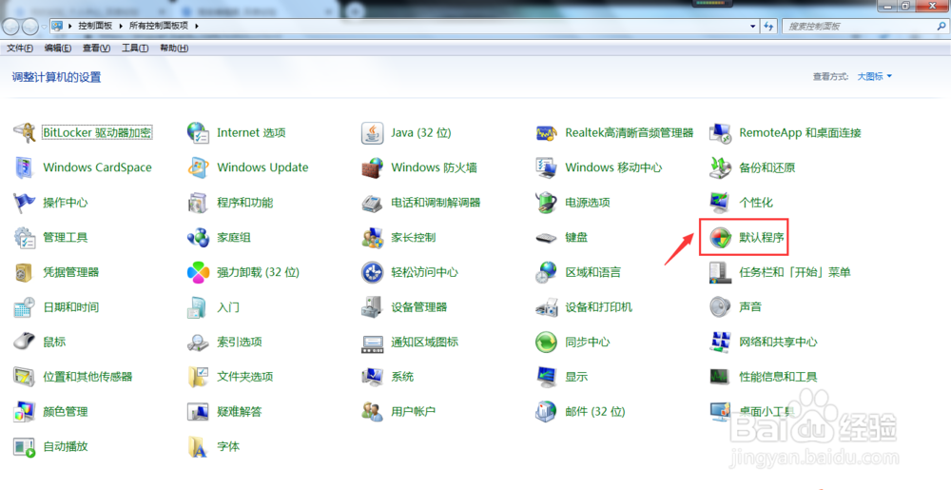Open the 鼠标 mouse icon
This screenshot has width=951, height=490.
pyautogui.click(x=25, y=342)
